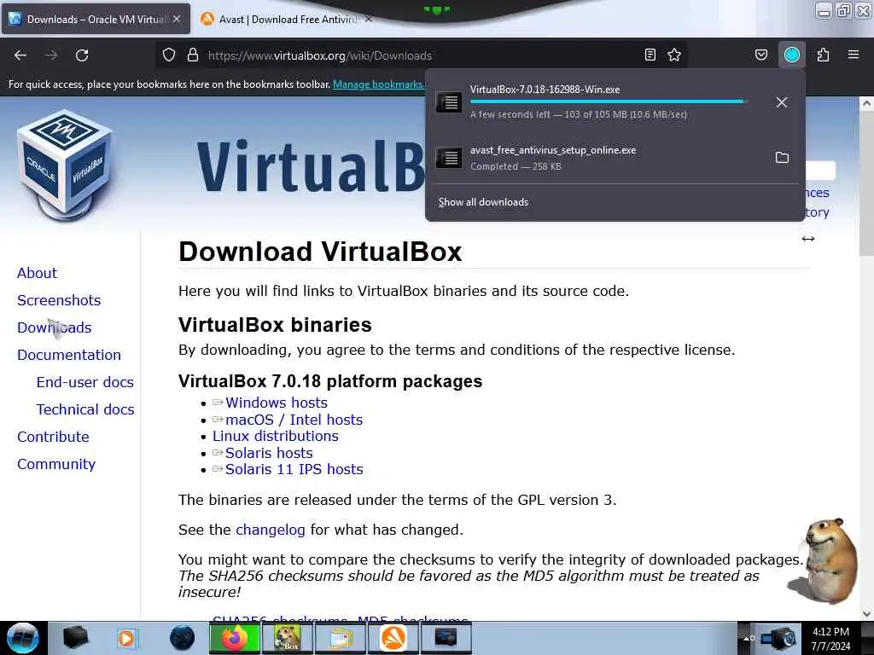This screenshot has height=655, width=874.
Task: Toggle the downloads panel toolbar button
Action: pyautogui.click(x=792, y=55)
